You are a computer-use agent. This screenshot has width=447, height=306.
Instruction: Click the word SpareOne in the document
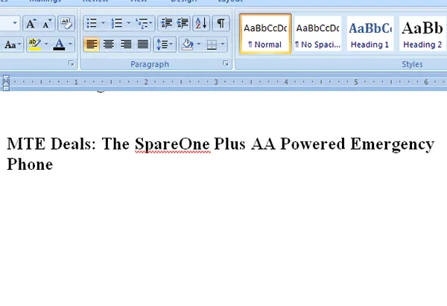pos(174,144)
